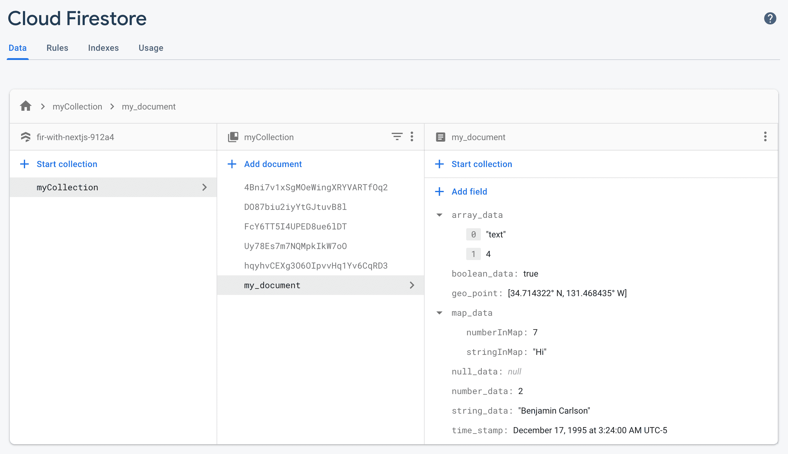Open document DO87biu2iyYtGJtuvB8l
Image resolution: width=788 pixels, height=454 pixels.
click(295, 207)
